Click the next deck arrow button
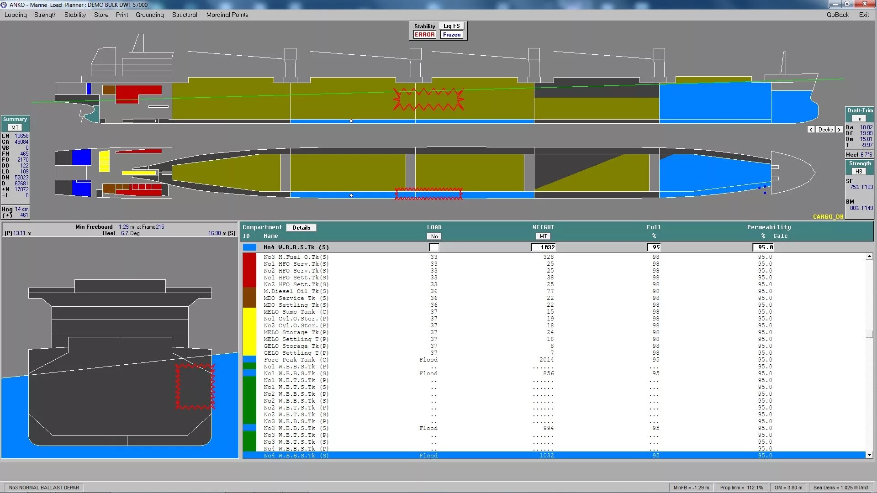The image size is (877, 493). (x=839, y=130)
